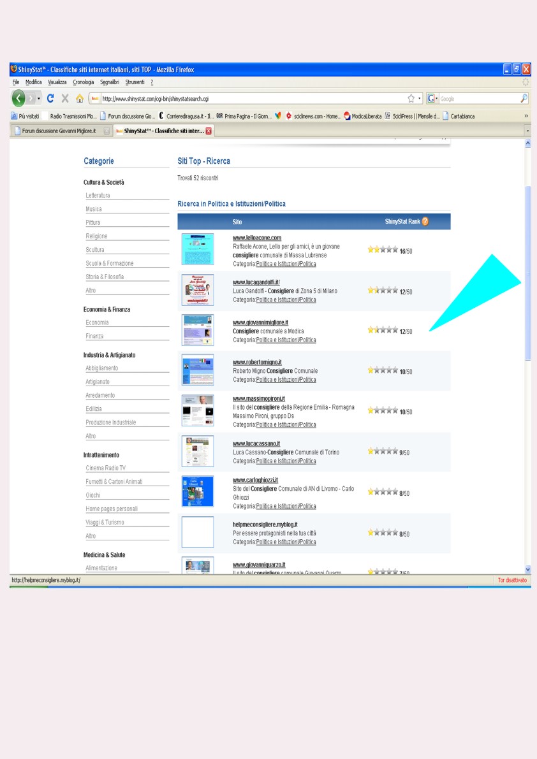Open the Google search engine selector
The height and width of the screenshot is (759, 537).
coord(432,99)
